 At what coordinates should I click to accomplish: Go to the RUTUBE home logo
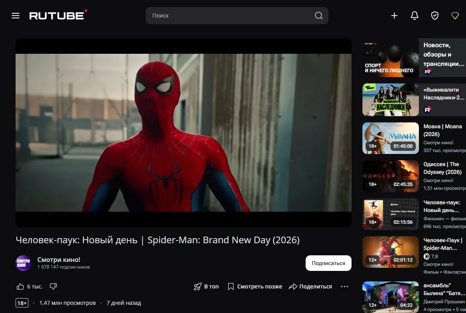[58, 15]
